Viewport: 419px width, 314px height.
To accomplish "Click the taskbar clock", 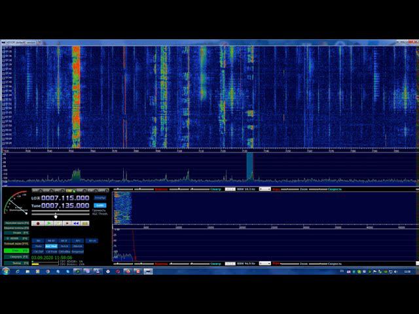I will (x=407, y=271).
